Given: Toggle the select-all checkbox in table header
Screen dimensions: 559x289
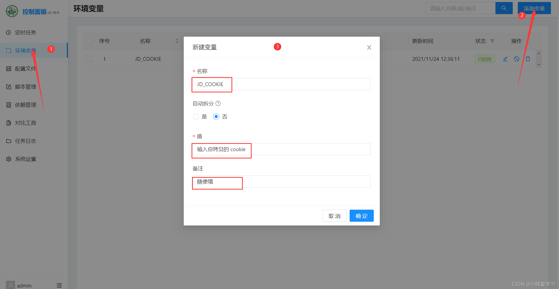Looking at the screenshot, I should click(x=89, y=41).
